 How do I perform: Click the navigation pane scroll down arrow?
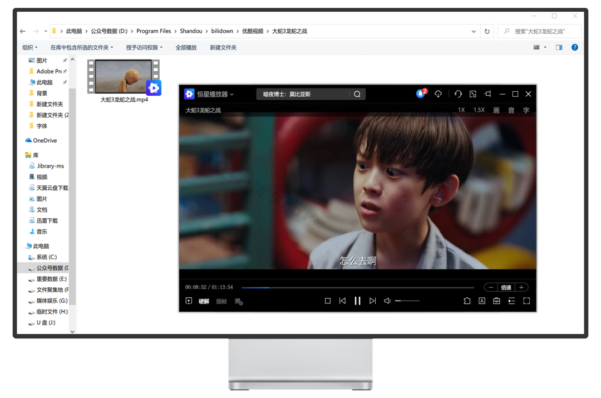point(72,332)
